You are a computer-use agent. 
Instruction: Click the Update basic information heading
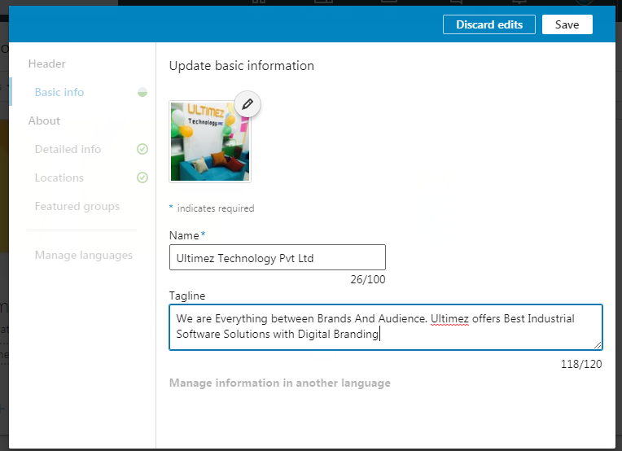pos(242,65)
